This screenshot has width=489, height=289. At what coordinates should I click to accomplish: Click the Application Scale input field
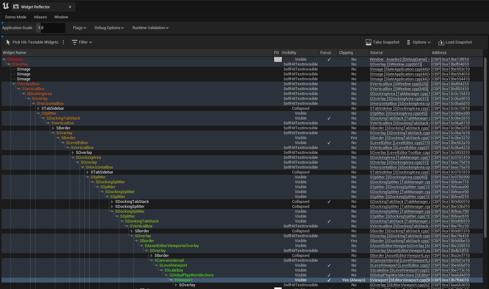(51, 28)
